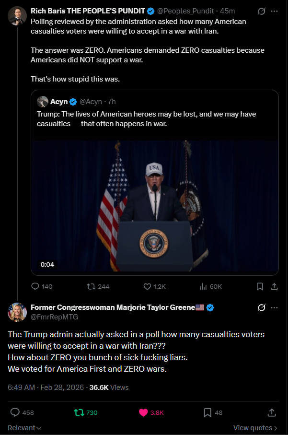Screen dimensions: 288x435
Task: View analytics for the 60K views post
Action: (x=203, y=286)
